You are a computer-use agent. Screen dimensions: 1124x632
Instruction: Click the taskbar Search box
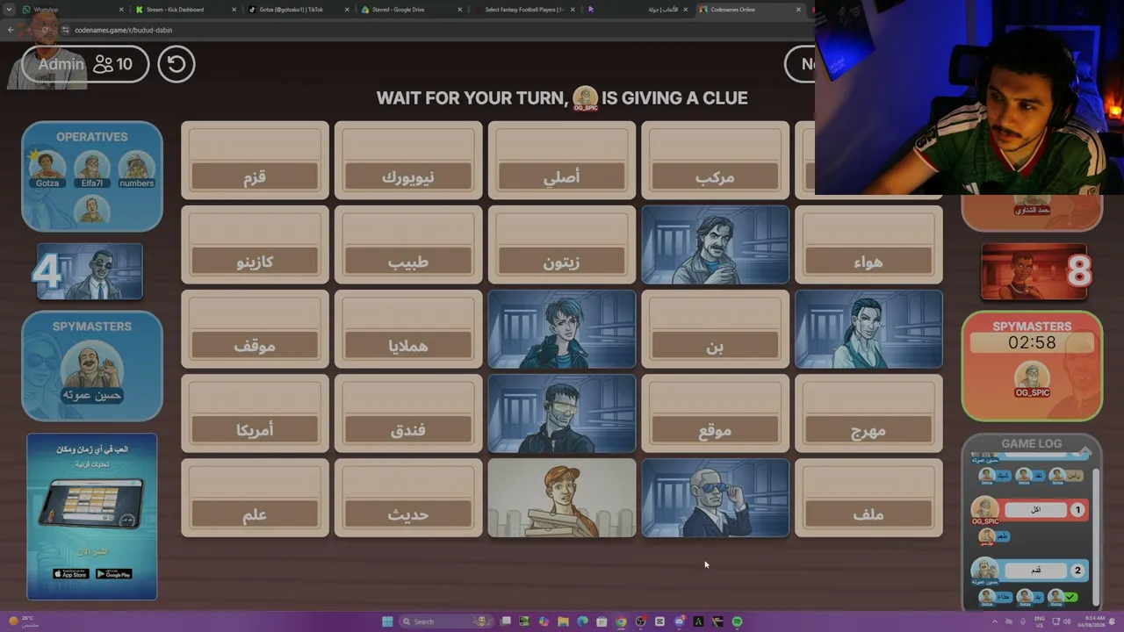click(x=446, y=621)
